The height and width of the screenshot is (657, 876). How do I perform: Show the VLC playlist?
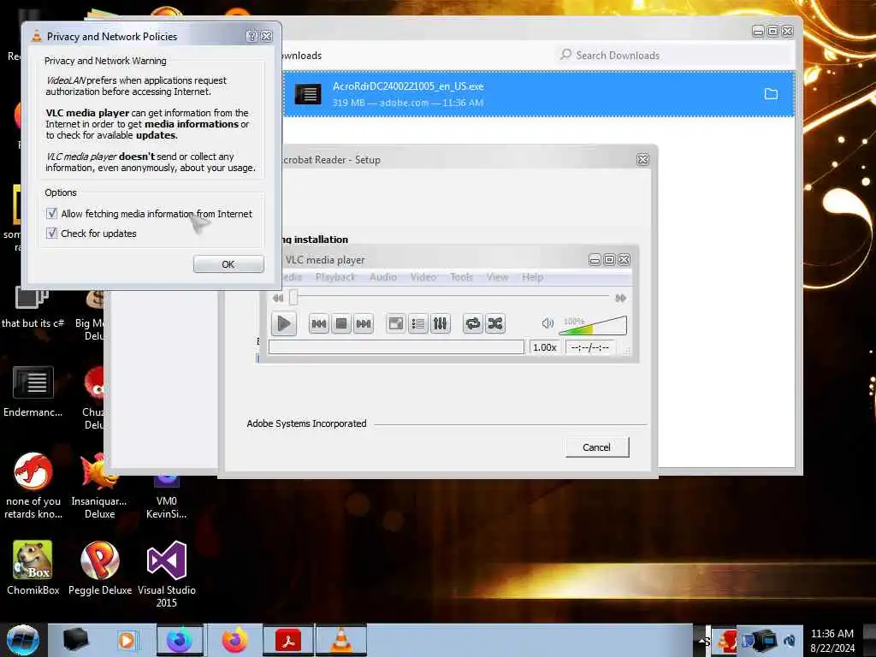(x=417, y=324)
